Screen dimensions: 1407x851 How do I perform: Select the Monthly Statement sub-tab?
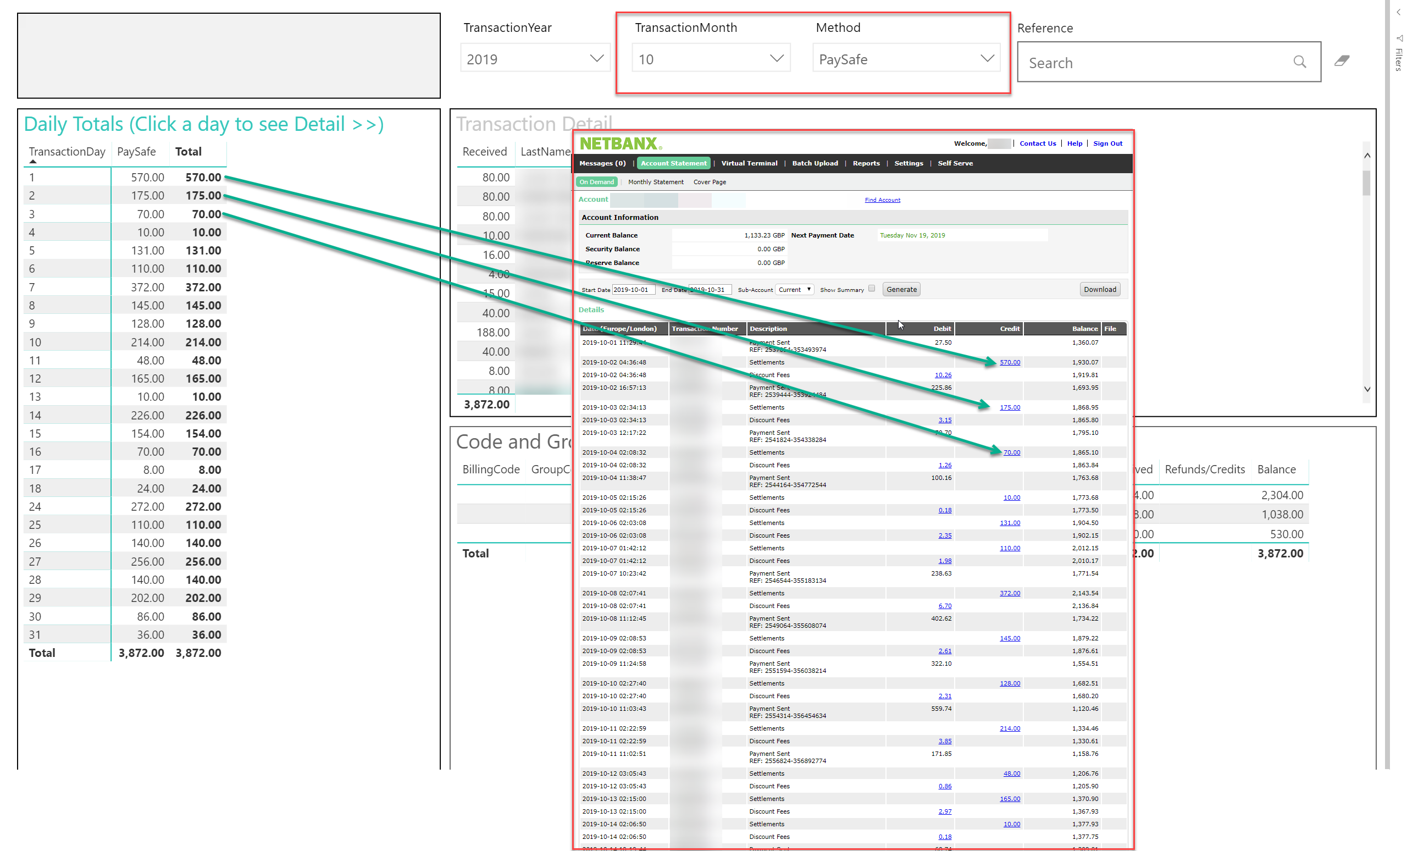tap(656, 182)
